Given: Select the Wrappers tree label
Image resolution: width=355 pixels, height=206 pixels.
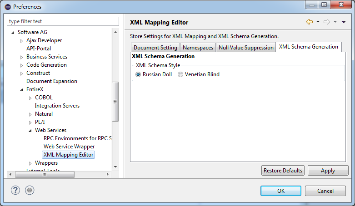Looking at the screenshot, I should (46, 163).
